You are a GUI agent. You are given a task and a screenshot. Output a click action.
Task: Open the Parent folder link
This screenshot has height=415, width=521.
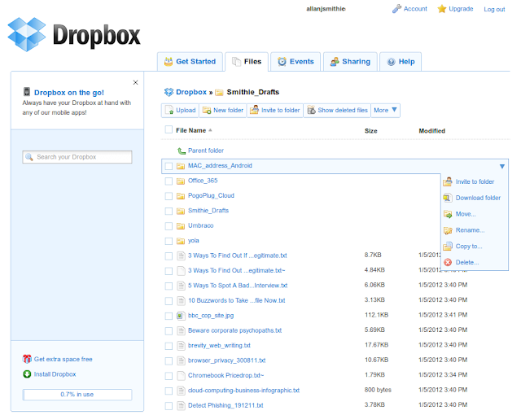tap(206, 151)
